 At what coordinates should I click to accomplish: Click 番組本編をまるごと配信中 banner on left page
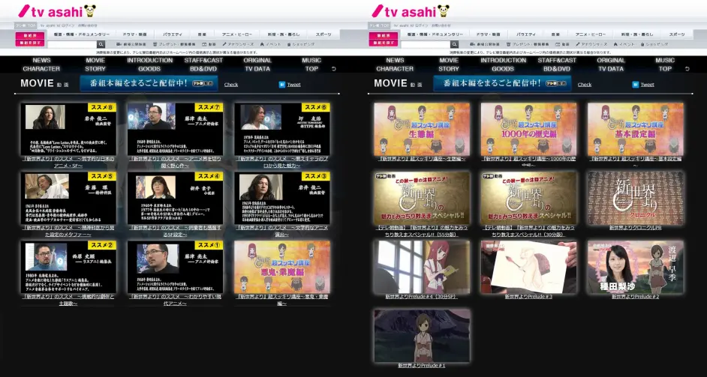[x=149, y=83]
